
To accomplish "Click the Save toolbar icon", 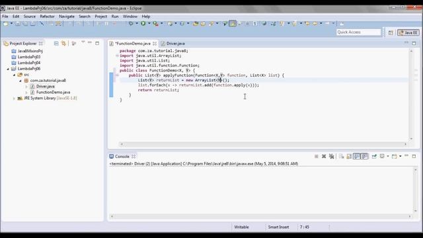I will point(18,24).
